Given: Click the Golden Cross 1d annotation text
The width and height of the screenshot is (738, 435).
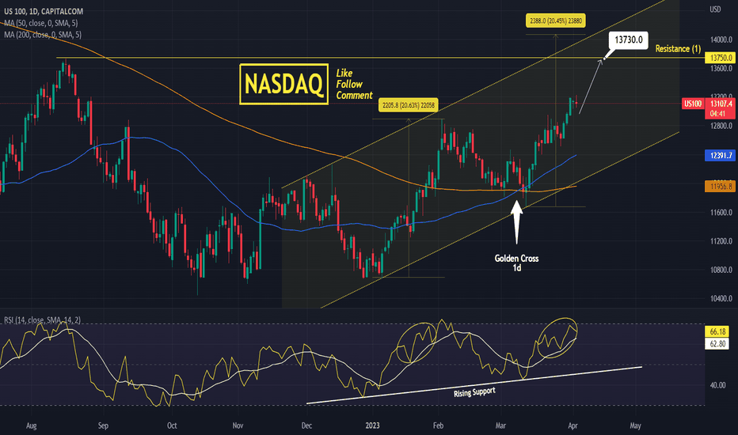Looking at the screenshot, I should [516, 263].
